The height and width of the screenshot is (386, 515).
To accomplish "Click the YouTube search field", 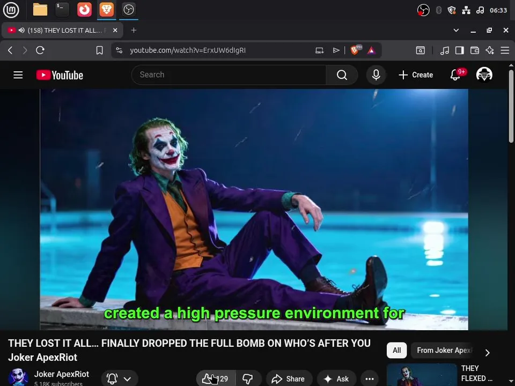I will point(229,75).
